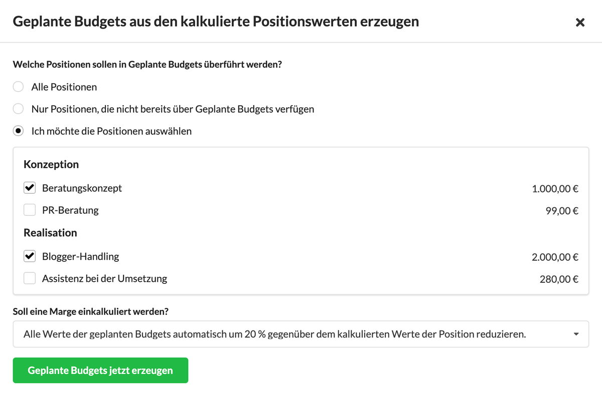
Task: Select the Alle Positionen radio option
Action: coord(18,87)
